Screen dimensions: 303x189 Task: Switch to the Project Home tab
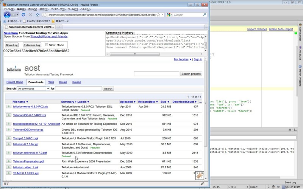[15, 82]
